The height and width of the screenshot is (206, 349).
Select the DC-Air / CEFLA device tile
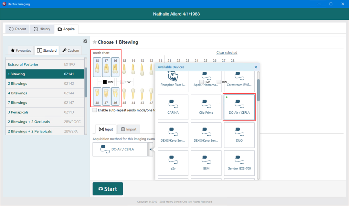[x=239, y=107]
